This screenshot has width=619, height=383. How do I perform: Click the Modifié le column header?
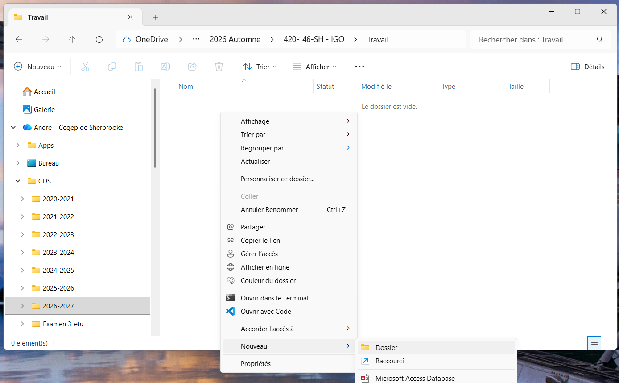pos(398,87)
